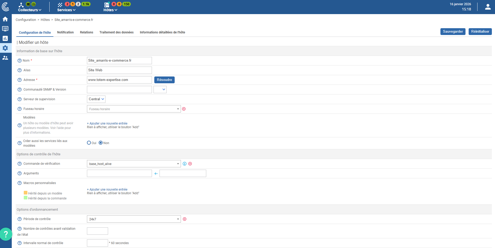Viewport: 495px width, 248px height.
Task: Switch to the Notification tab
Action: click(65, 32)
